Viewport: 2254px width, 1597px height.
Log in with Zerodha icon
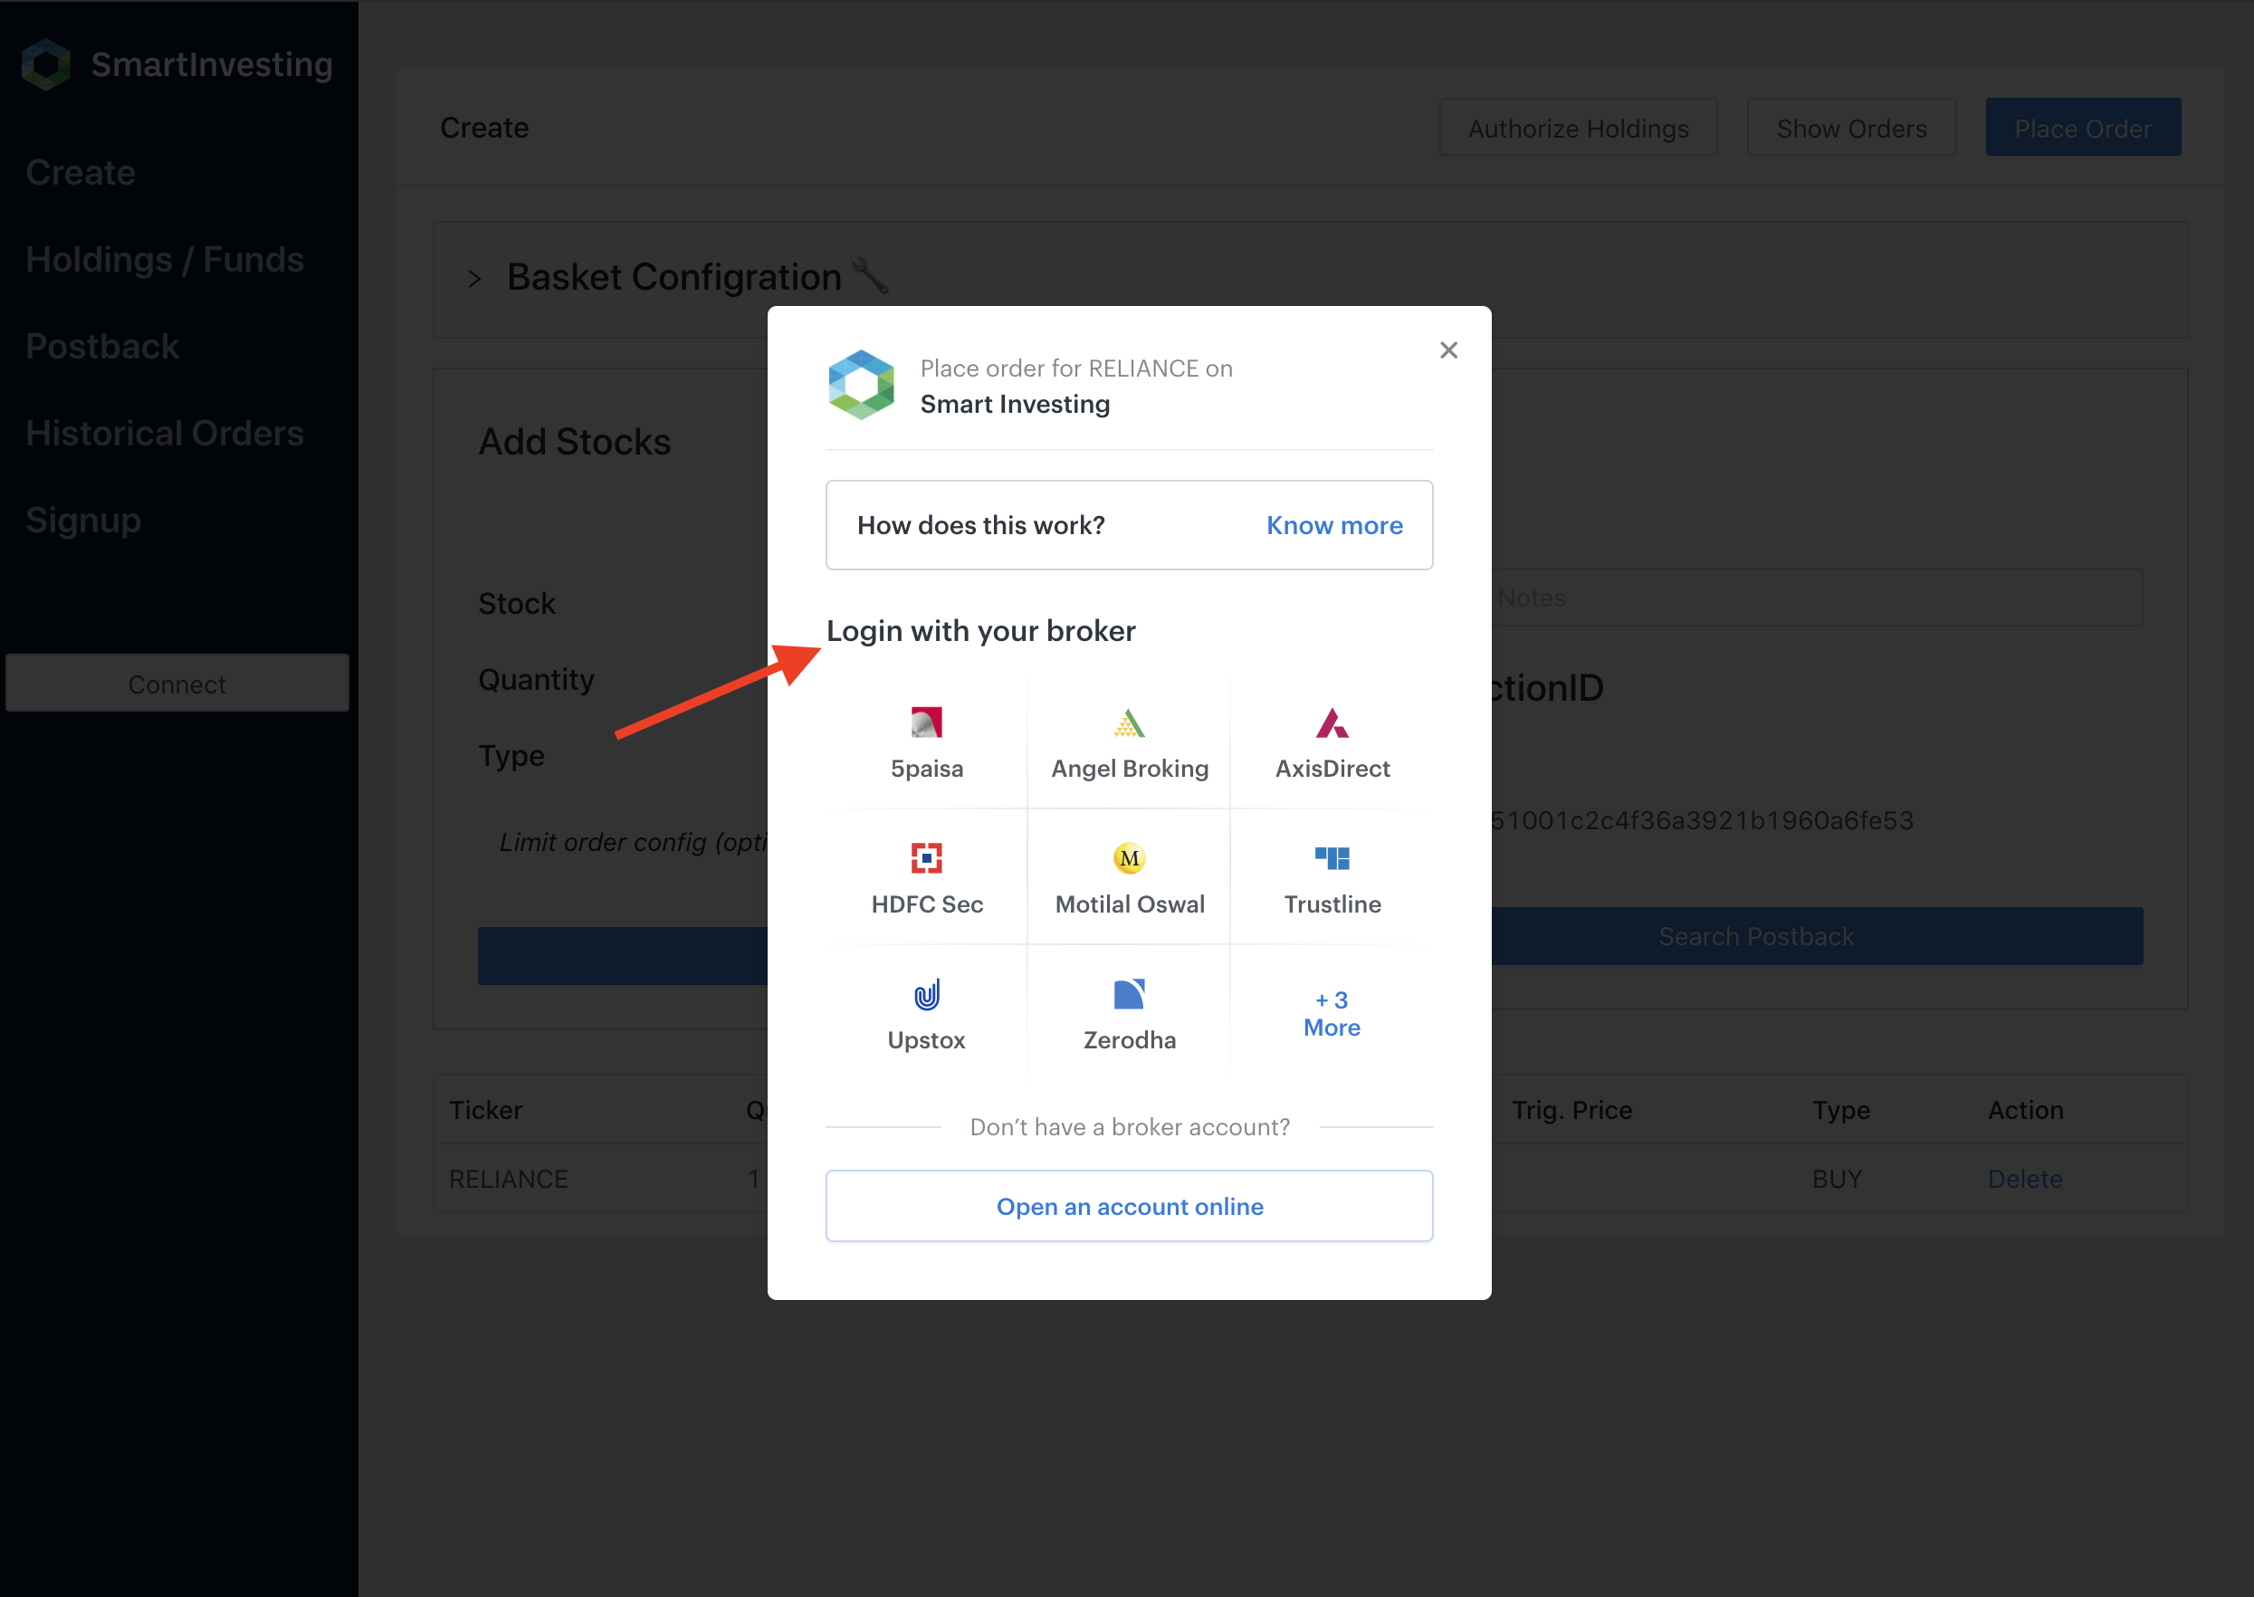(x=1129, y=994)
